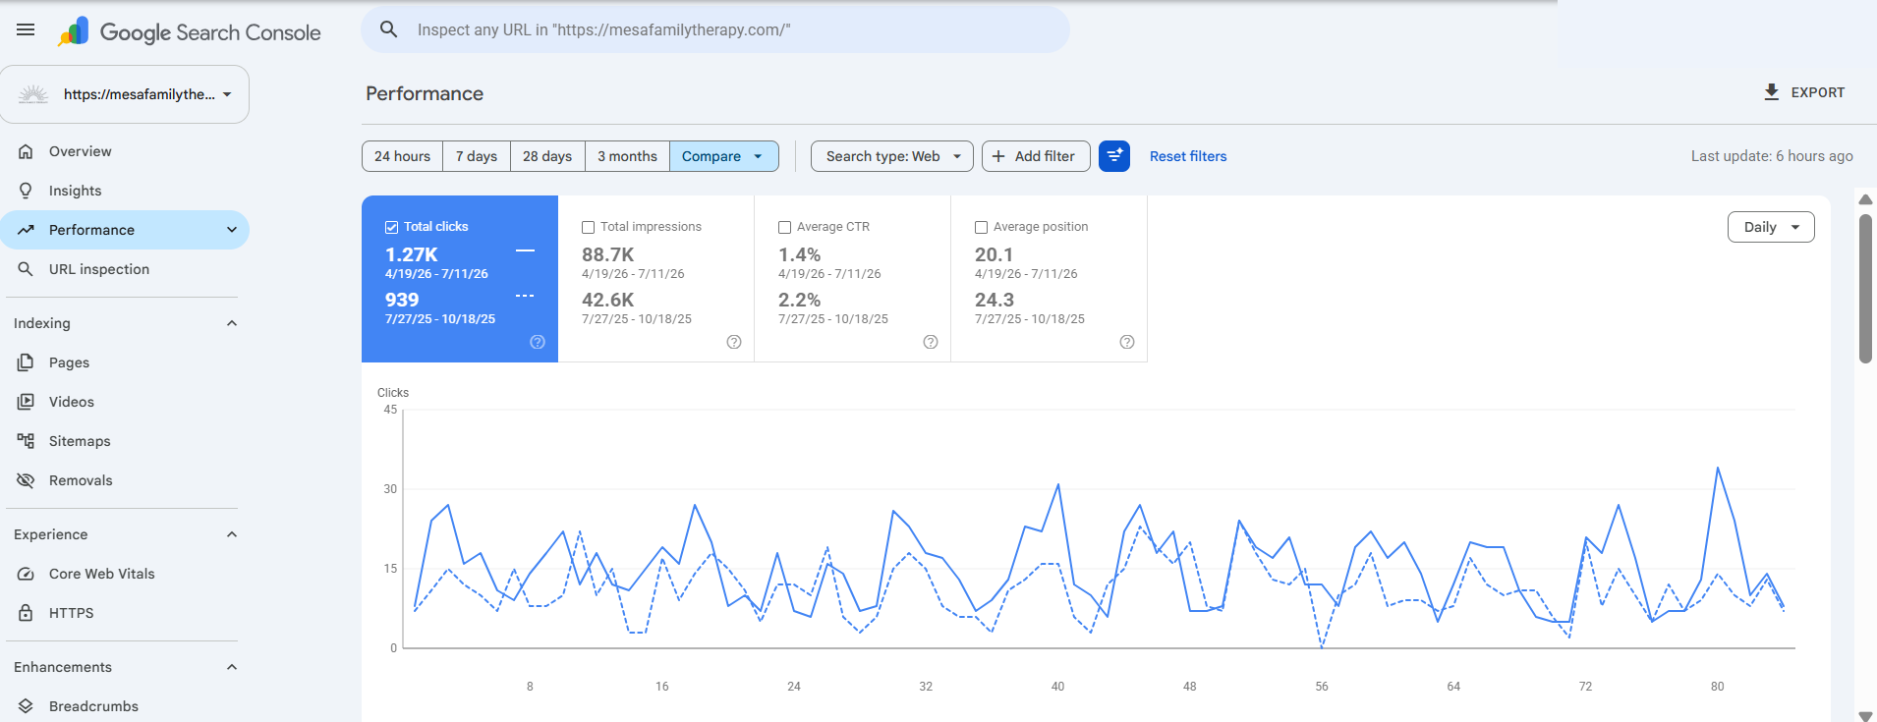Select the 28 days date range

click(547, 156)
